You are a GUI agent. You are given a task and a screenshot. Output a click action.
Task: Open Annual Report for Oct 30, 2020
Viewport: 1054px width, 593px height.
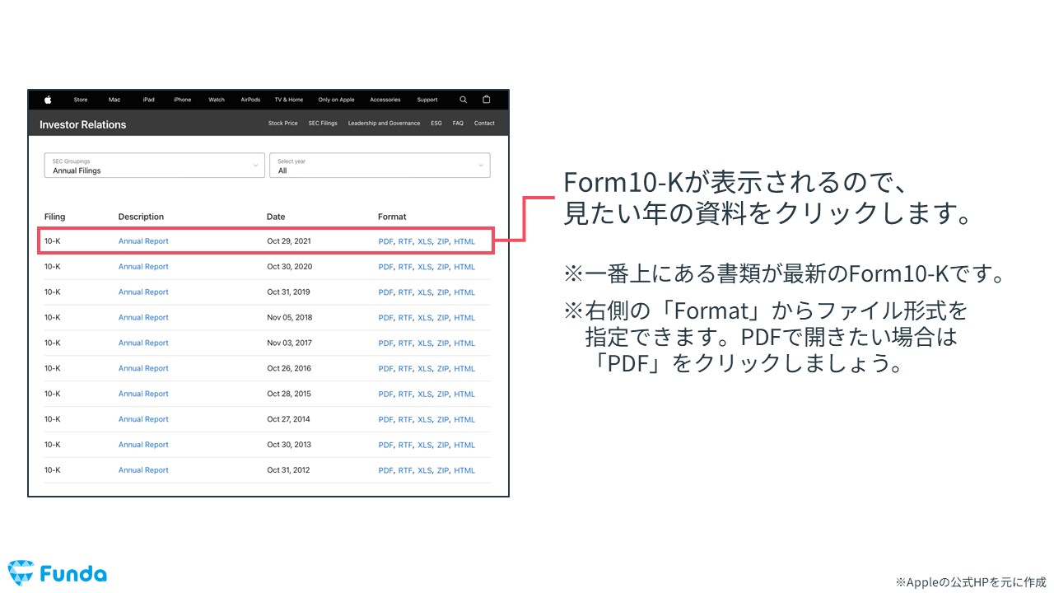point(143,267)
